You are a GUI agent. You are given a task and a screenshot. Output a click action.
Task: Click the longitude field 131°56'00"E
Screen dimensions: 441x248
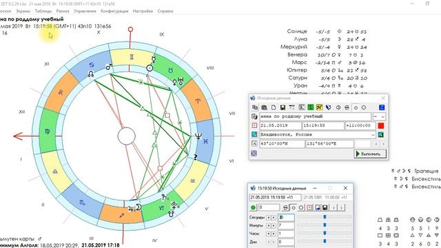(x=329, y=144)
